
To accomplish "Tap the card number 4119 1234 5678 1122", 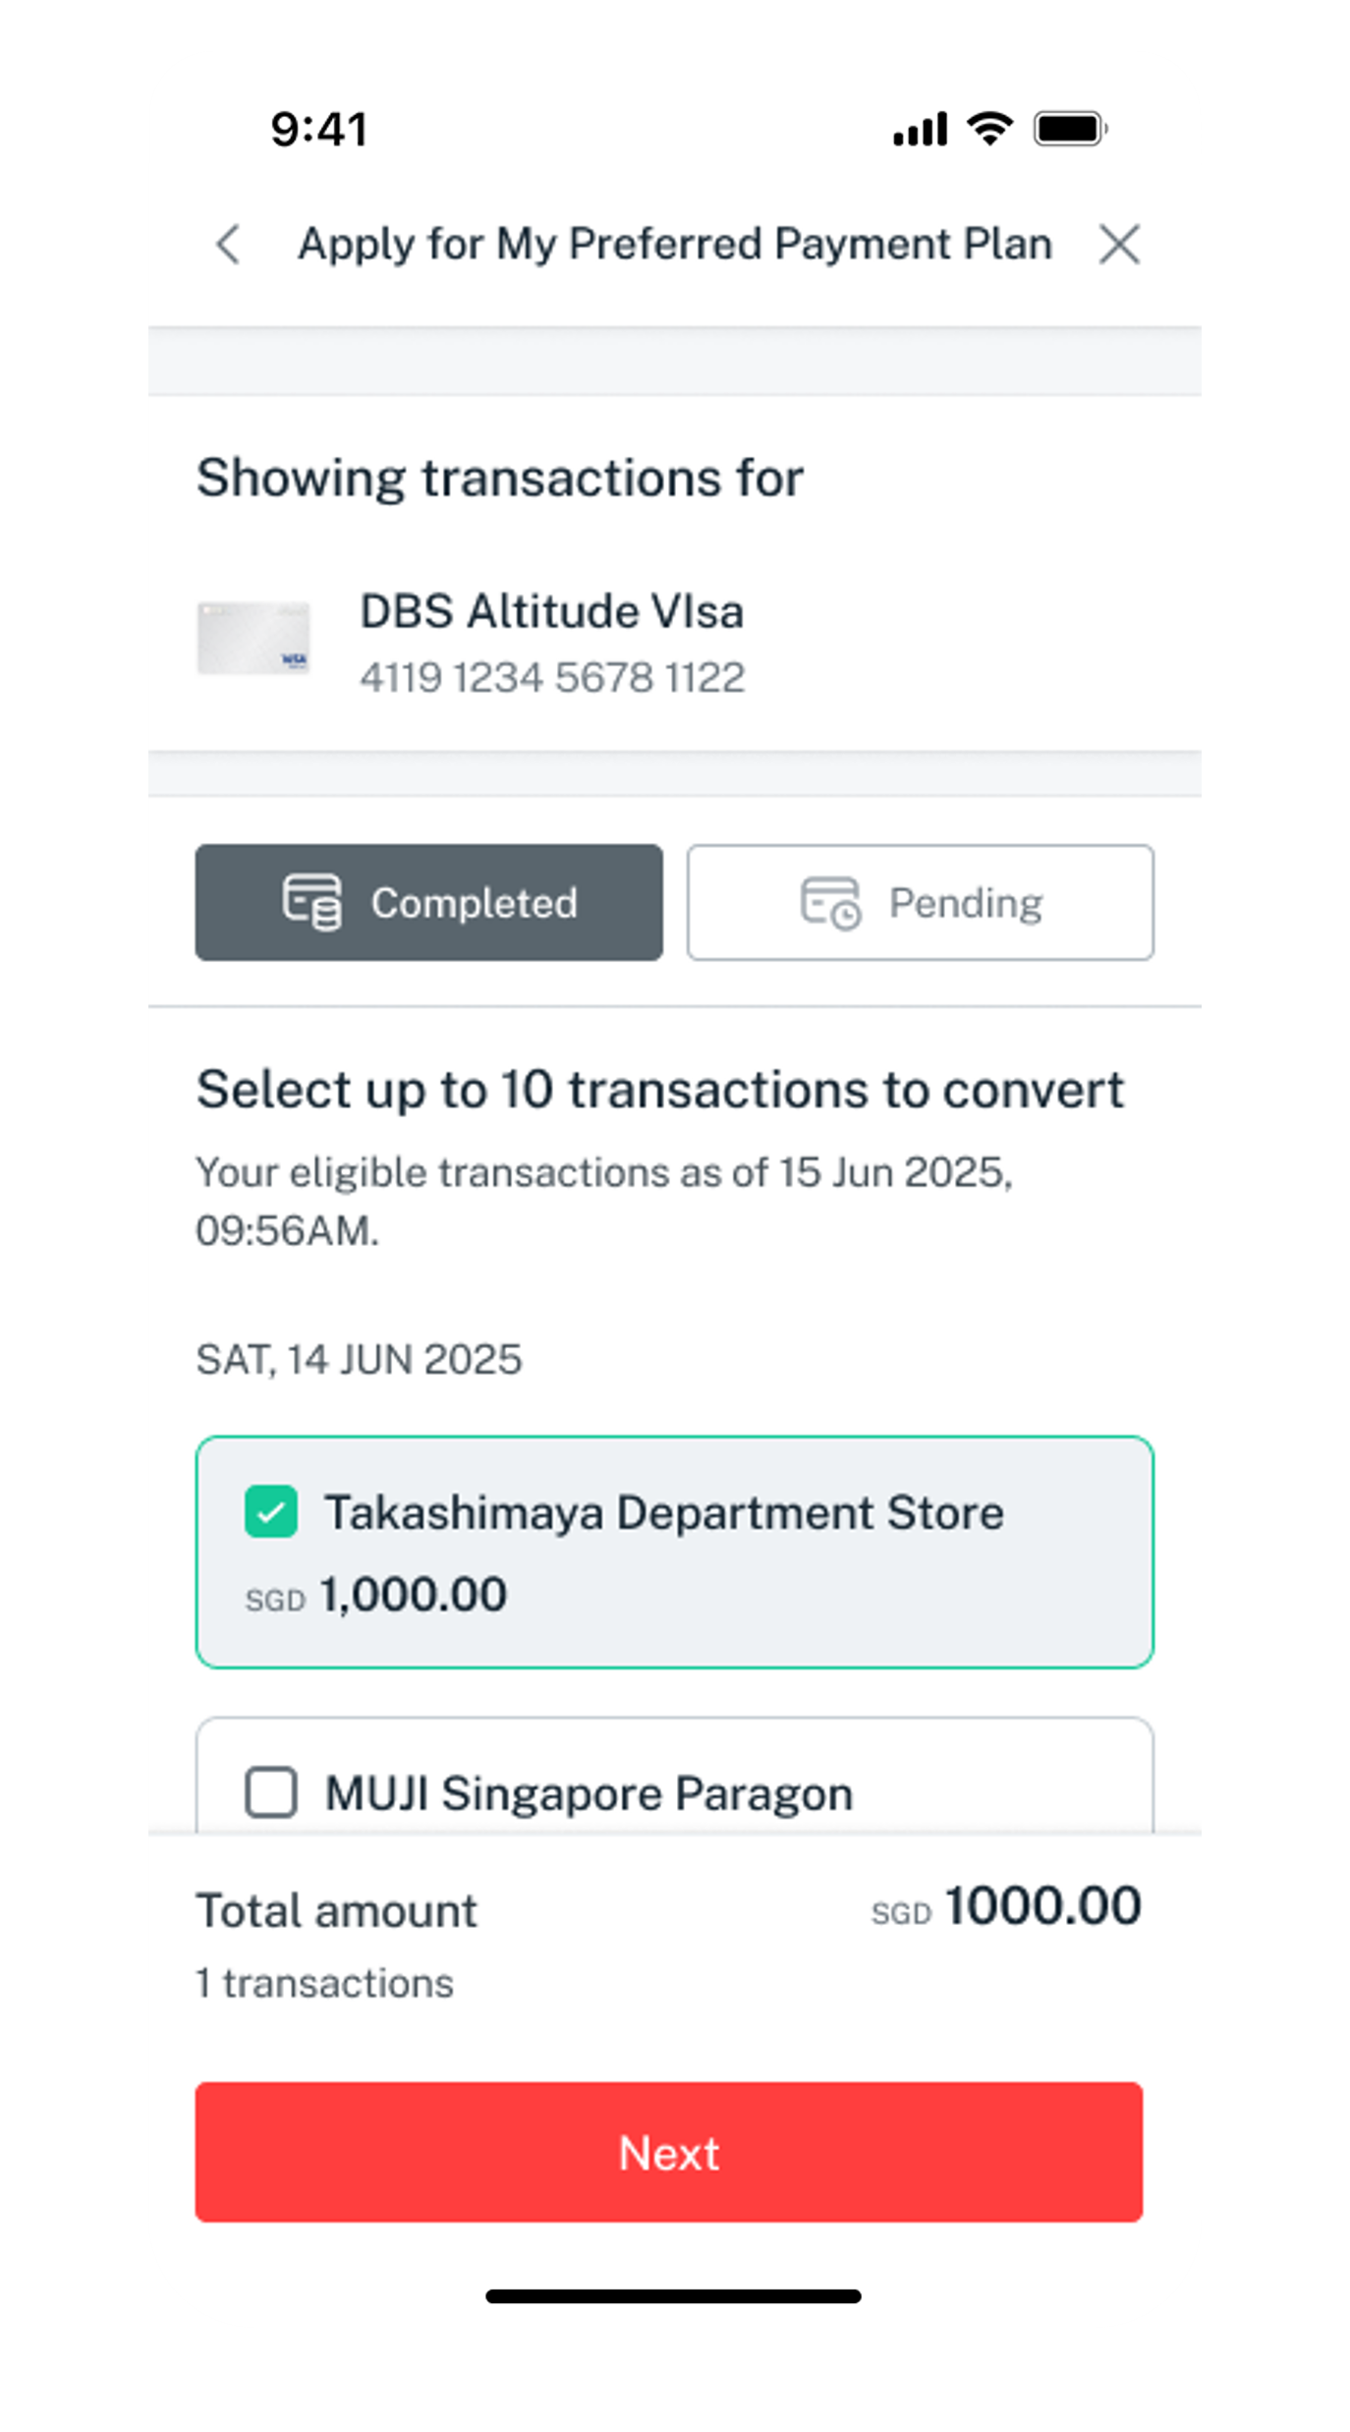I will coord(552,678).
